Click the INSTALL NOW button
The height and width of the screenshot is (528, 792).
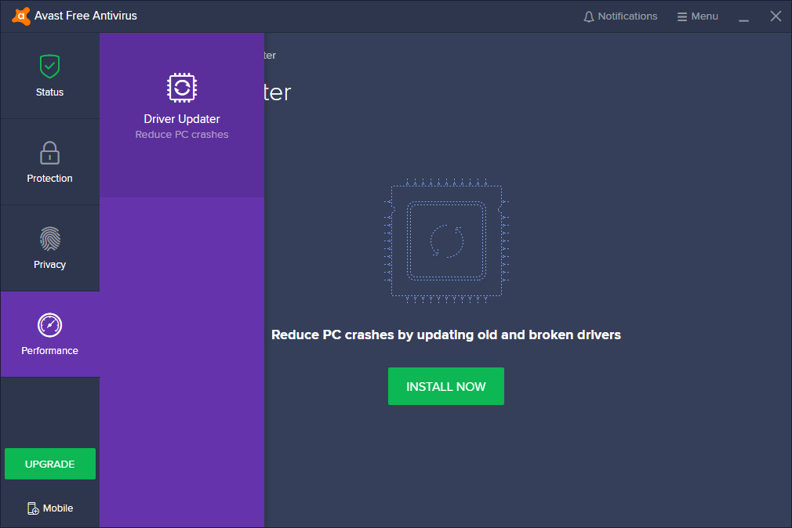[x=446, y=386]
